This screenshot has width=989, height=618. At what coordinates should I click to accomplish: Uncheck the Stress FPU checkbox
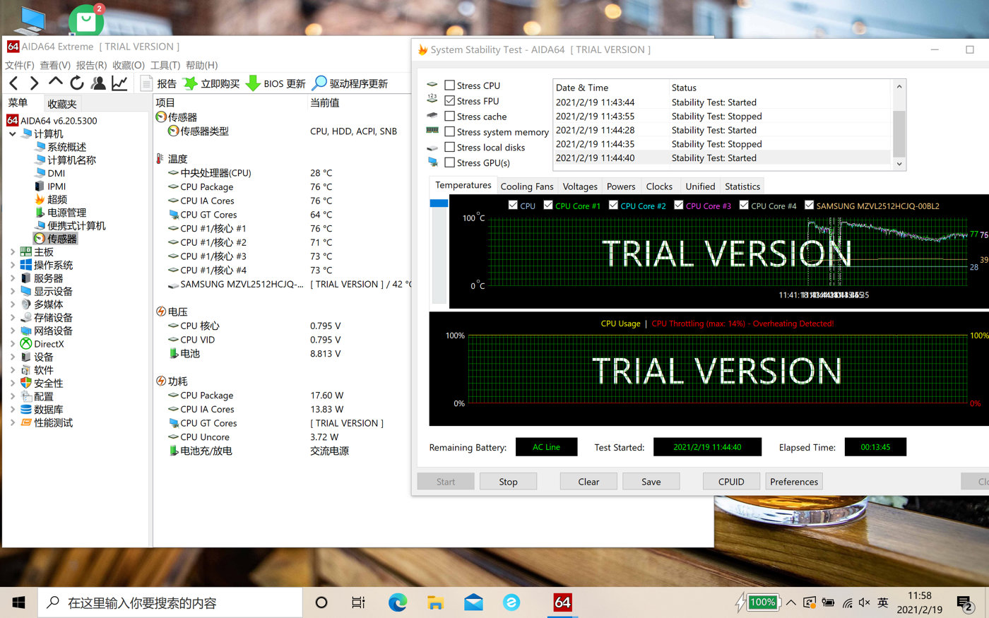[x=449, y=101]
